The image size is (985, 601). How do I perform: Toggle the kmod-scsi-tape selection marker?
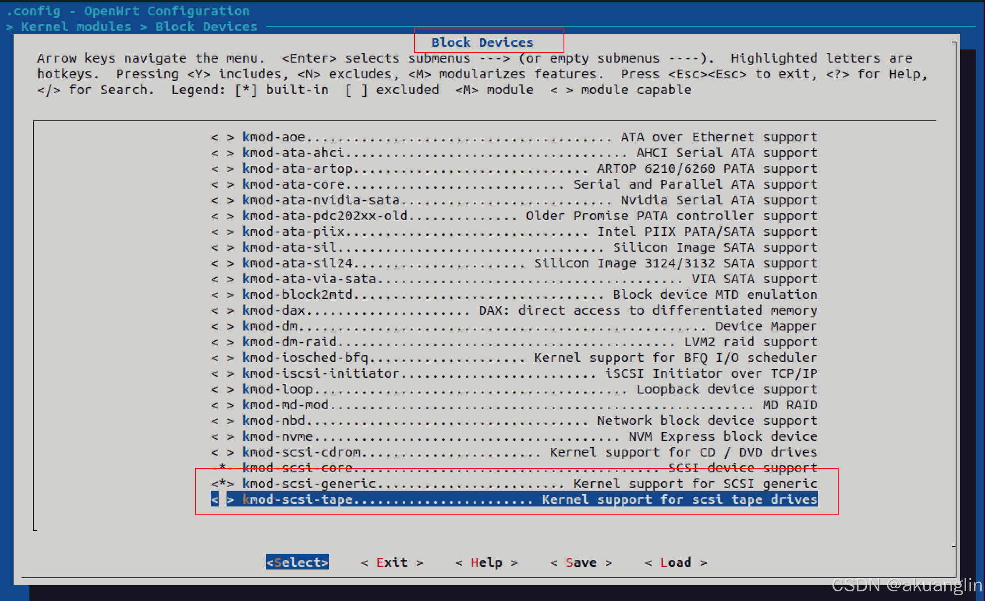coord(222,500)
